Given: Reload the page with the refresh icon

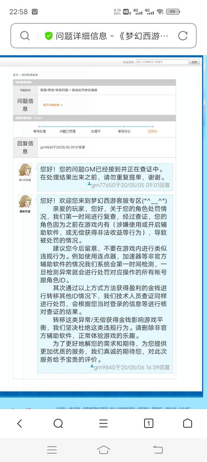Looking at the screenshot, I should coord(183,36).
